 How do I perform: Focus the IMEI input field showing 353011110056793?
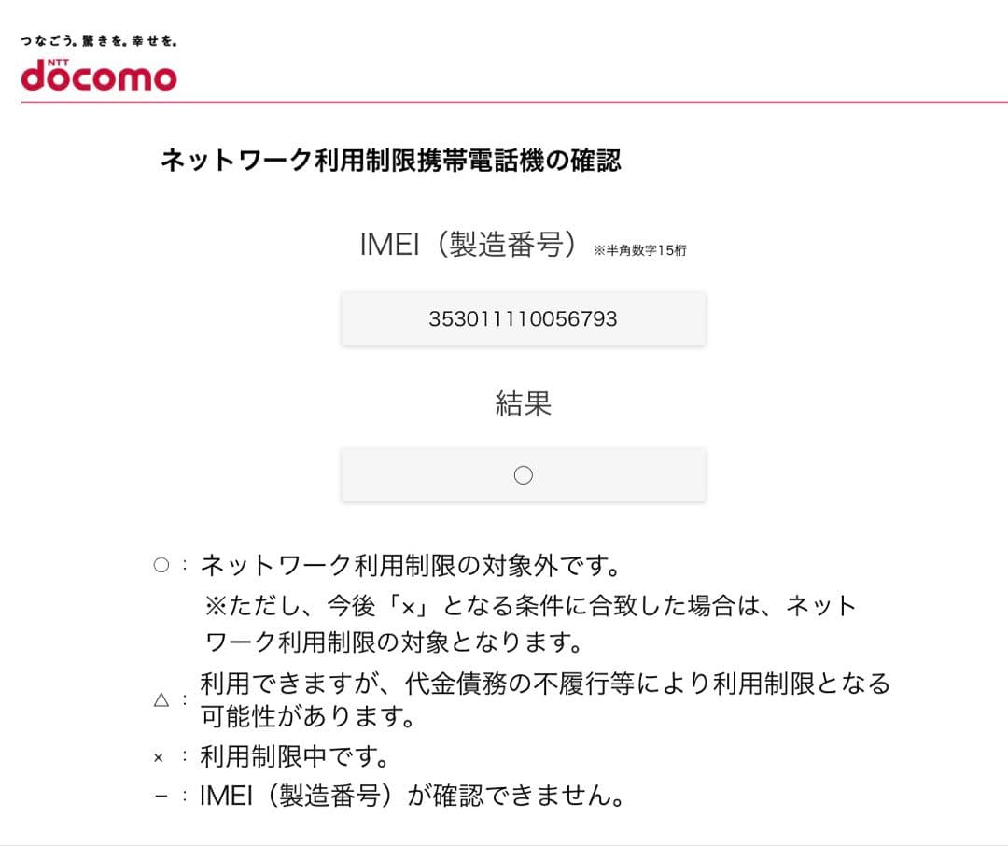(523, 319)
